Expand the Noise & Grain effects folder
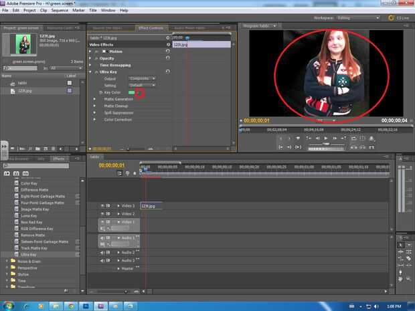415x311 pixels. click(7, 261)
